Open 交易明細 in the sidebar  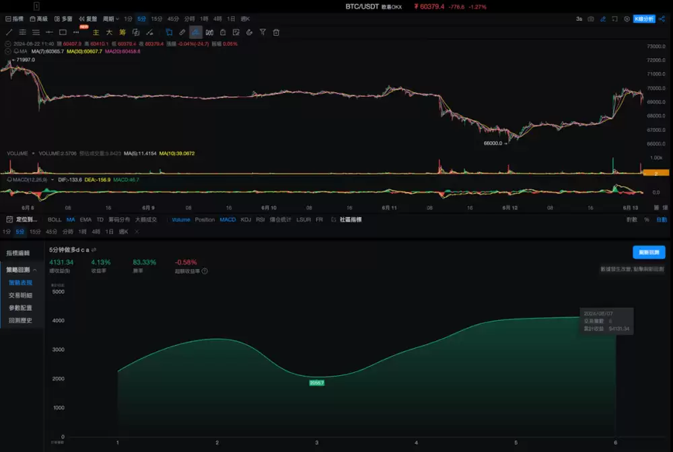(20, 295)
